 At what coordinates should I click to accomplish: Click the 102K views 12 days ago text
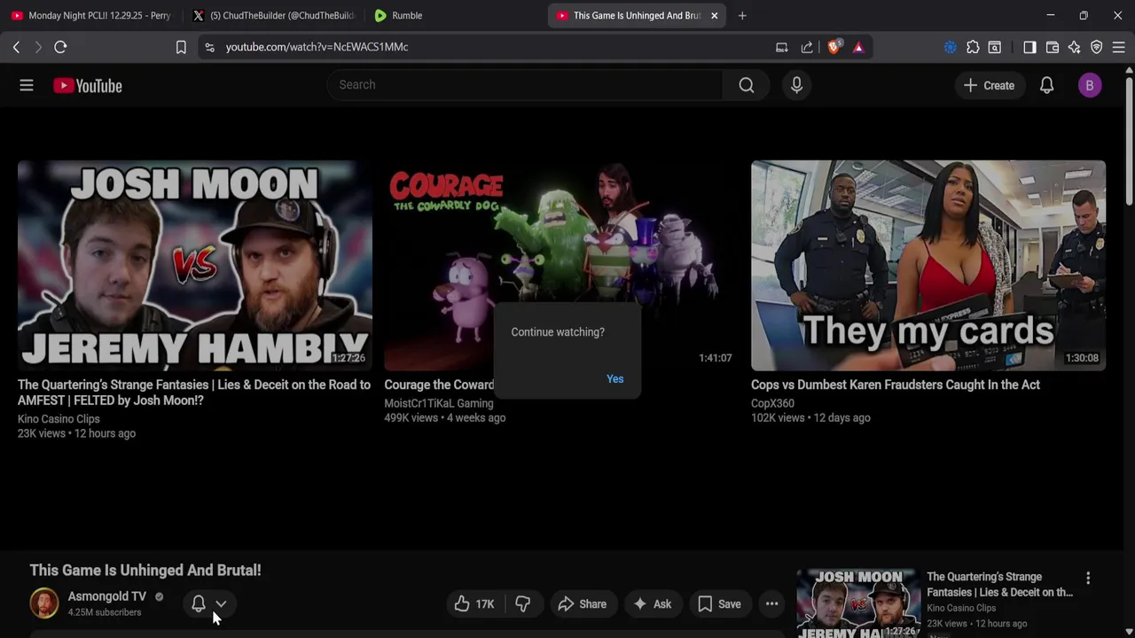point(810,418)
